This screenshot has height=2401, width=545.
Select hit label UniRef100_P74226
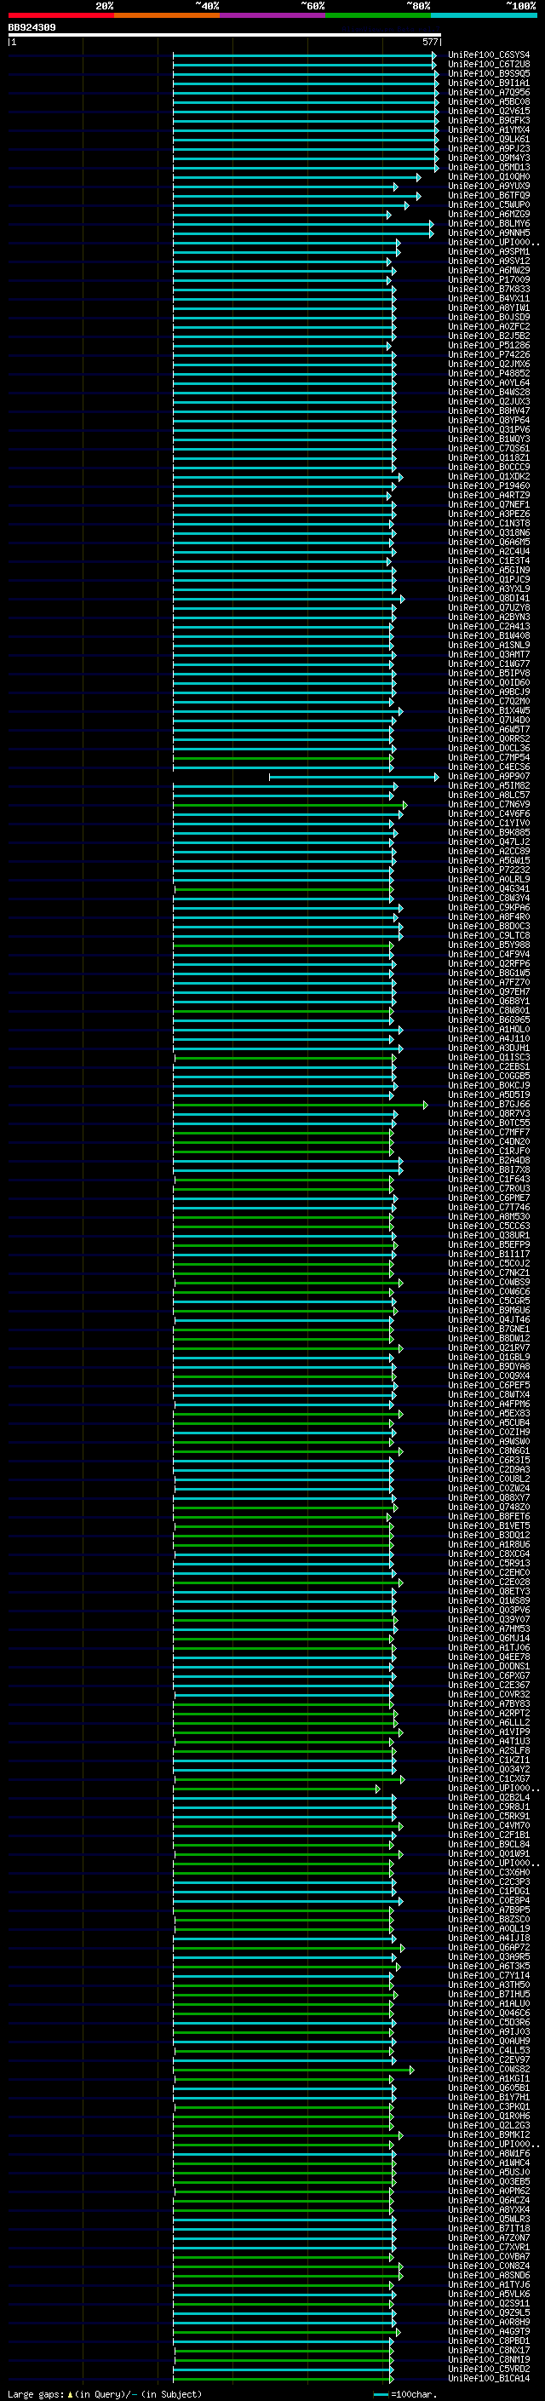click(489, 355)
